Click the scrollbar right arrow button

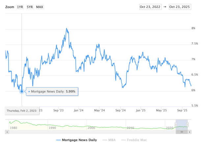tap(189, 132)
